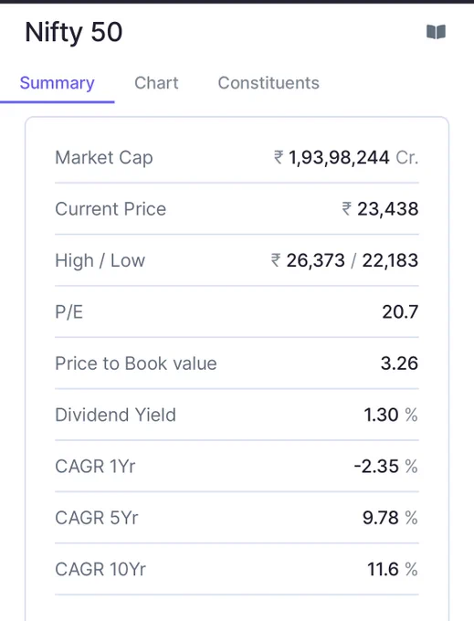Select the High / Low label
This screenshot has height=621, width=474.
(x=100, y=260)
